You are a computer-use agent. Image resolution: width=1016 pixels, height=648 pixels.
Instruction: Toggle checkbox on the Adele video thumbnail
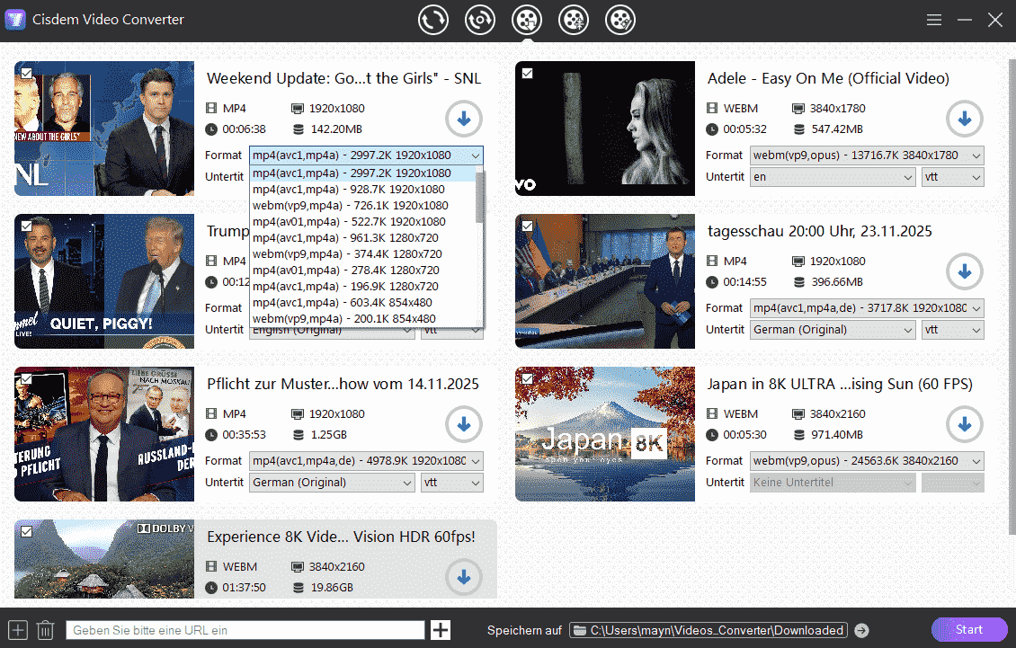pos(527,74)
